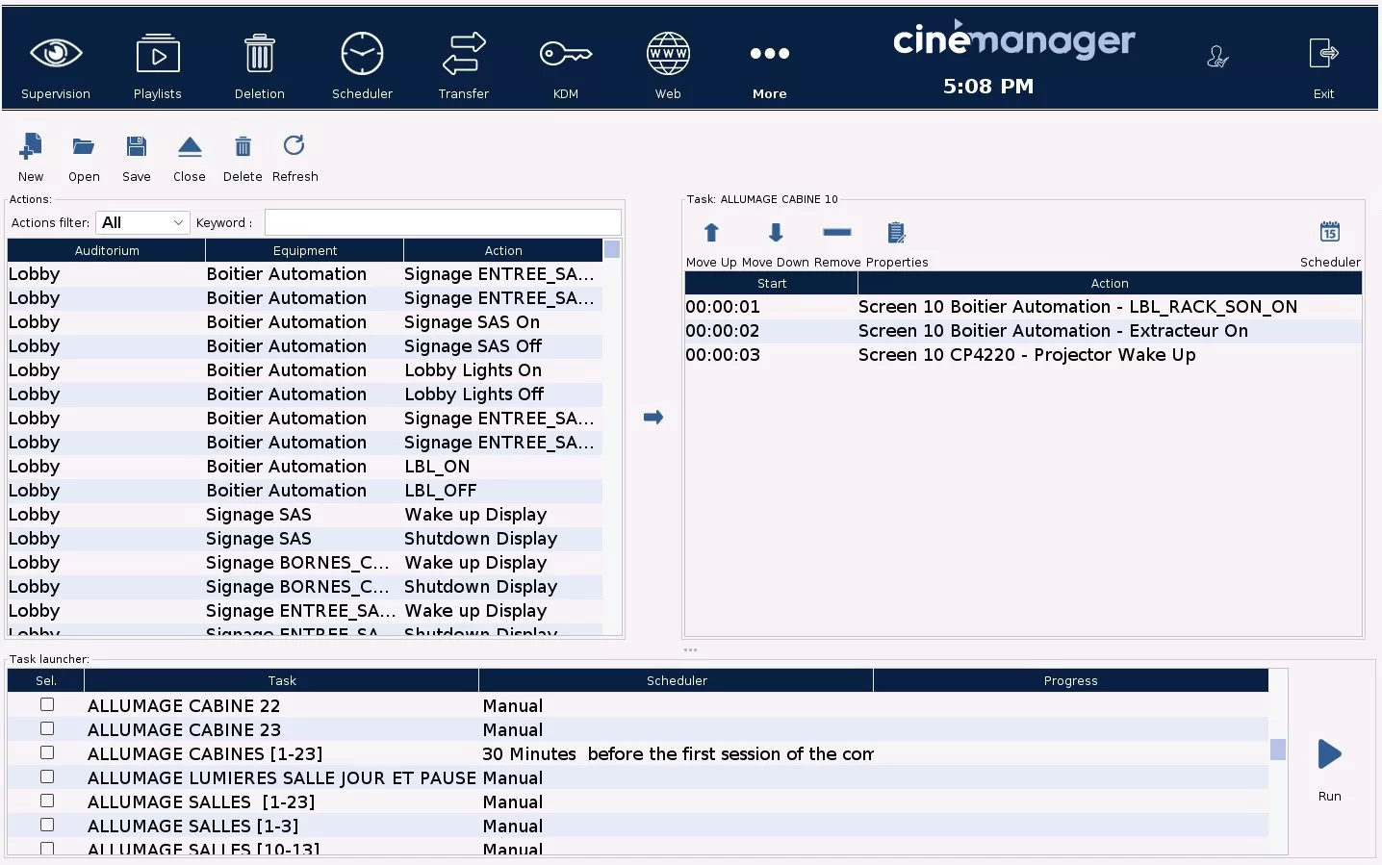
Task: Open task Properties clipboard icon
Action: [x=896, y=233]
